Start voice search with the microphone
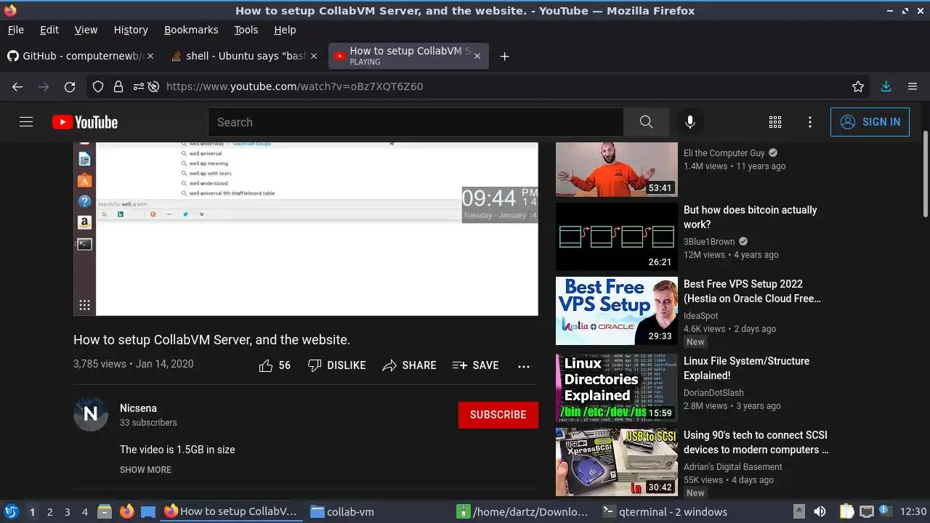Image resolution: width=930 pixels, height=523 pixels. [x=690, y=122]
